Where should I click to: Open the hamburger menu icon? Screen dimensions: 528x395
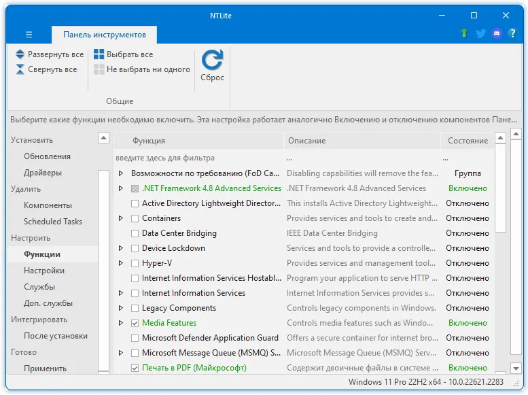[x=29, y=35]
